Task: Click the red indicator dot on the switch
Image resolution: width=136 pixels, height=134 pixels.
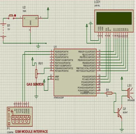Action: coord(15,16)
